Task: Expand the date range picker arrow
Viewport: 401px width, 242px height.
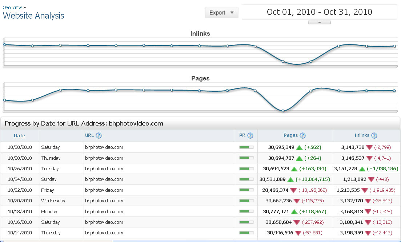Action: click(319, 22)
